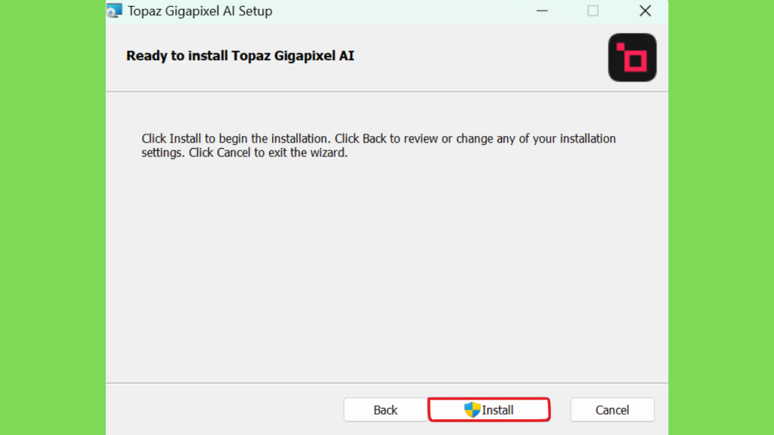Viewport: 774px width, 435px height.
Task: Close the setup wizard with the X
Action: point(645,11)
